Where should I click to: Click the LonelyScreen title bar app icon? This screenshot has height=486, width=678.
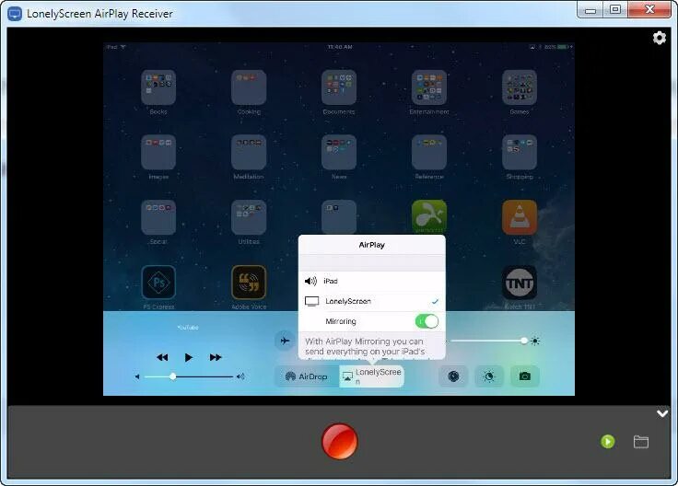pos(15,14)
